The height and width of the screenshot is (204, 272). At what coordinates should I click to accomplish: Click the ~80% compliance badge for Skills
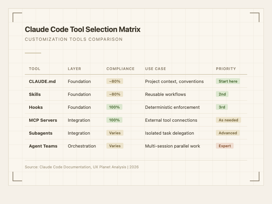(x=115, y=94)
